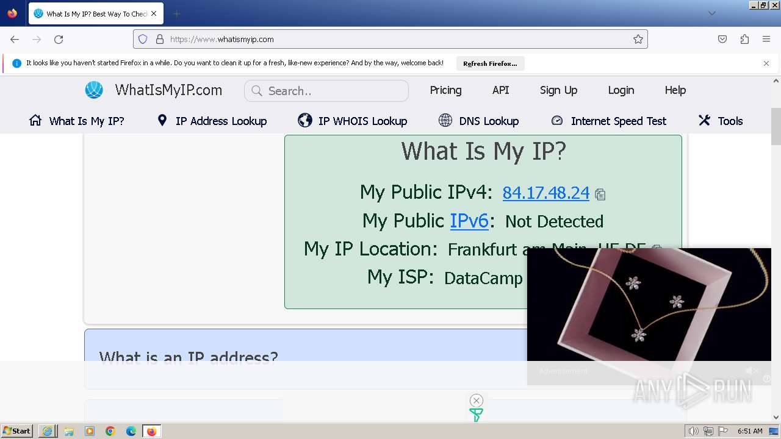Screen dimensions: 781x439
Task: Open the Sign Up page
Action: pos(558,90)
